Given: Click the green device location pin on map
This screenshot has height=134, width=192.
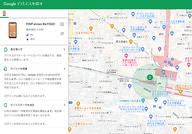Looking at the screenshot, I should [150, 78].
